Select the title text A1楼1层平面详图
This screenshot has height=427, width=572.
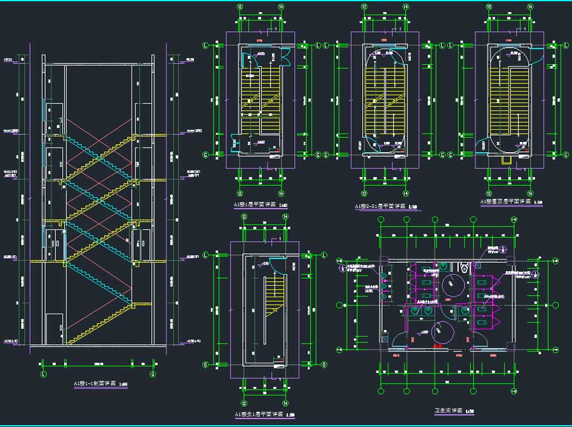[x=255, y=205]
